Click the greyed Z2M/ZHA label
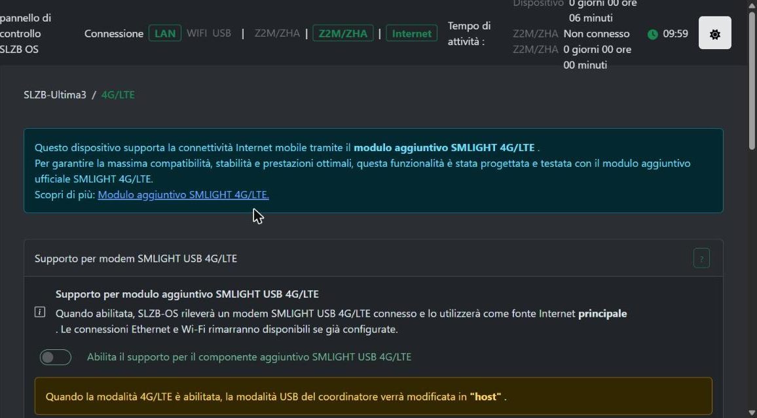757x418 pixels. click(277, 33)
